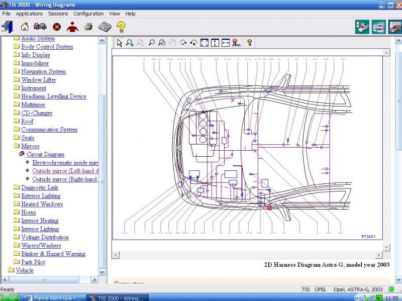This screenshot has width=402, height=301.
Task: Expand the Body Control System folder
Action: 17,46
